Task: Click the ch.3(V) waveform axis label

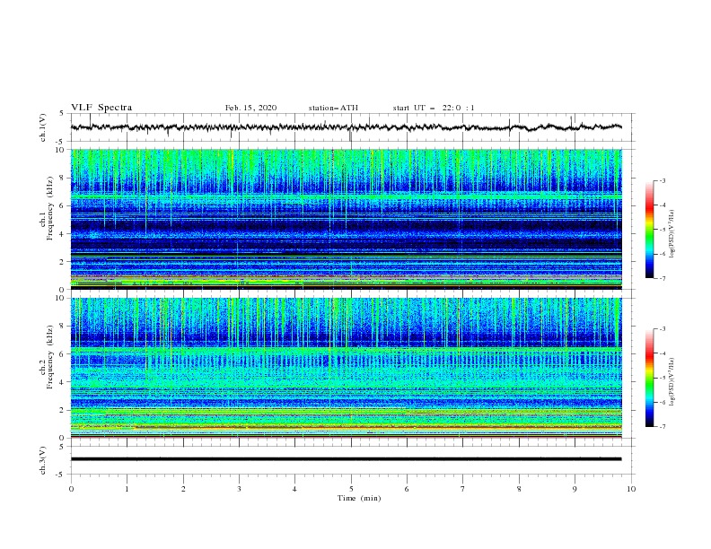Action: [43, 460]
